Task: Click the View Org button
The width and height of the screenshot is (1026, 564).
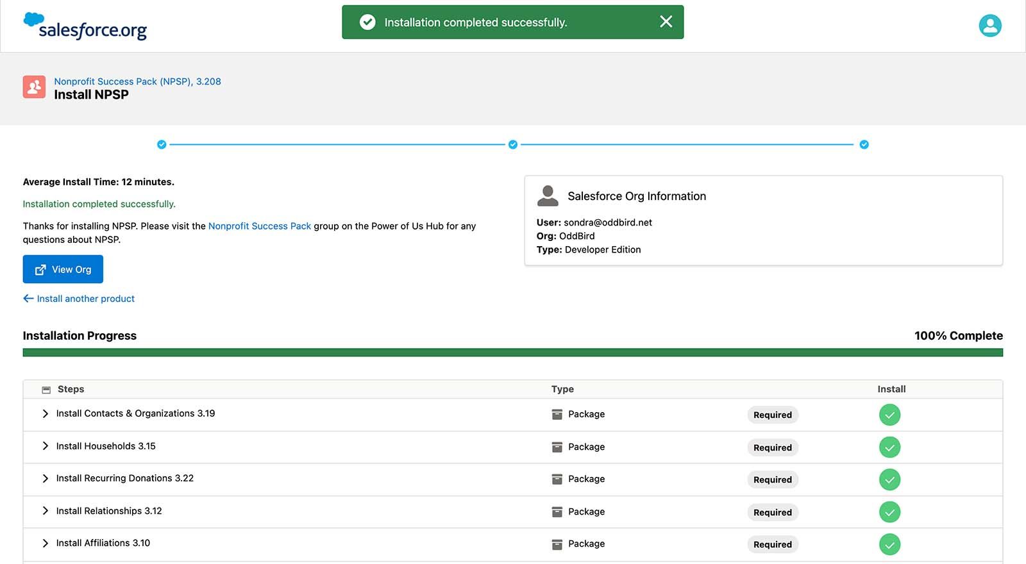Action: pyautogui.click(x=63, y=269)
